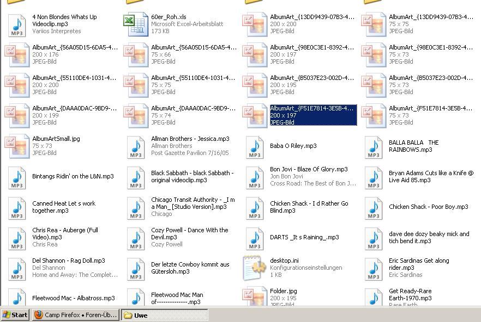Click the Chicago Transit Authority MP3 icon
The image size is (481, 322).
[x=136, y=208]
